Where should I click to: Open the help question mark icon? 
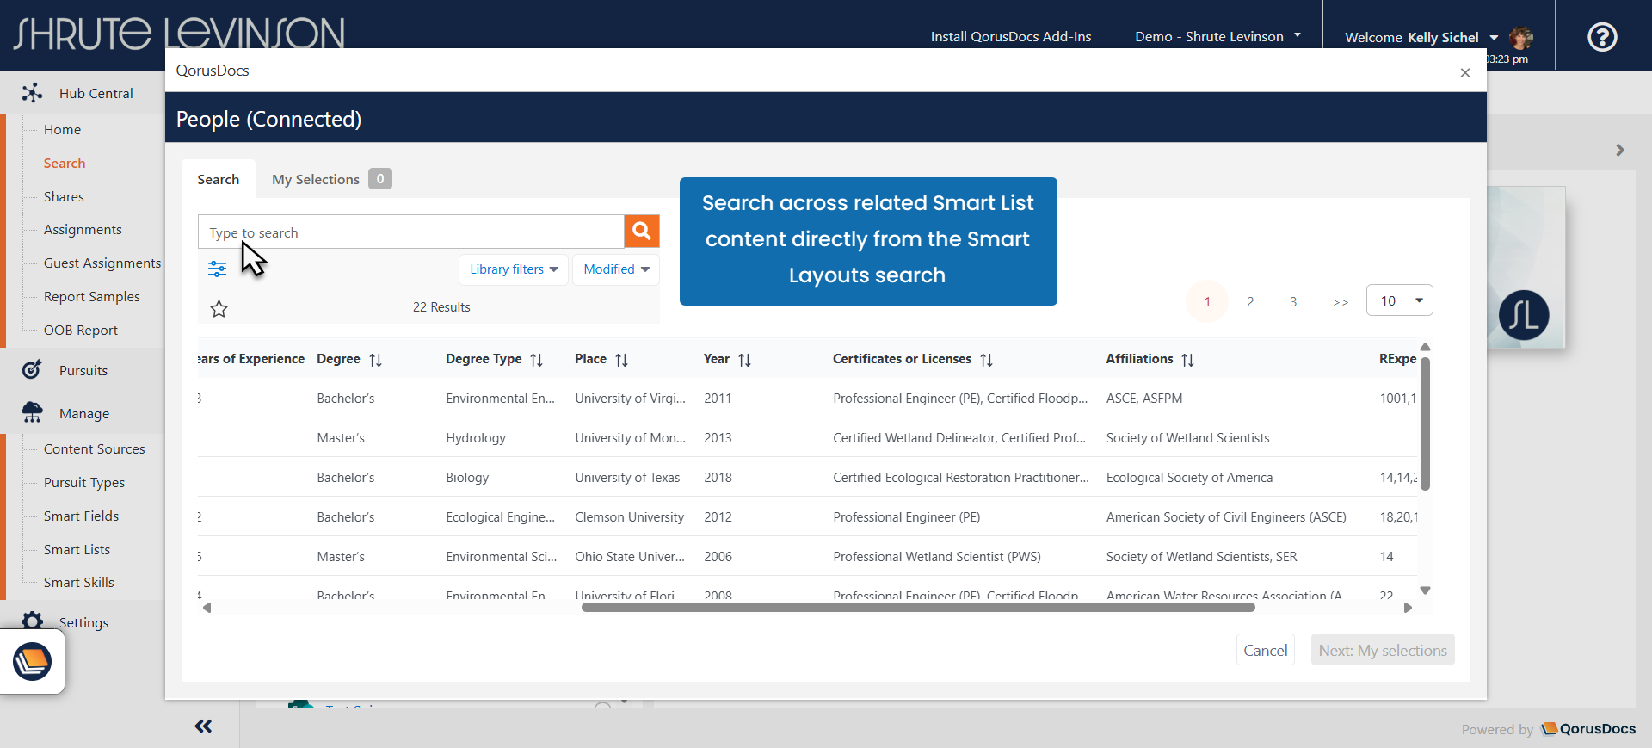(x=1602, y=37)
